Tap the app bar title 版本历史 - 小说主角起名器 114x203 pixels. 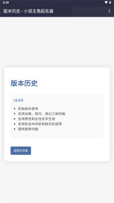coord(28,11)
